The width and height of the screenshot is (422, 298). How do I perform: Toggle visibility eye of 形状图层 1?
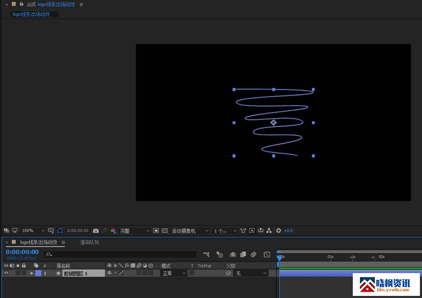pyautogui.click(x=6, y=273)
